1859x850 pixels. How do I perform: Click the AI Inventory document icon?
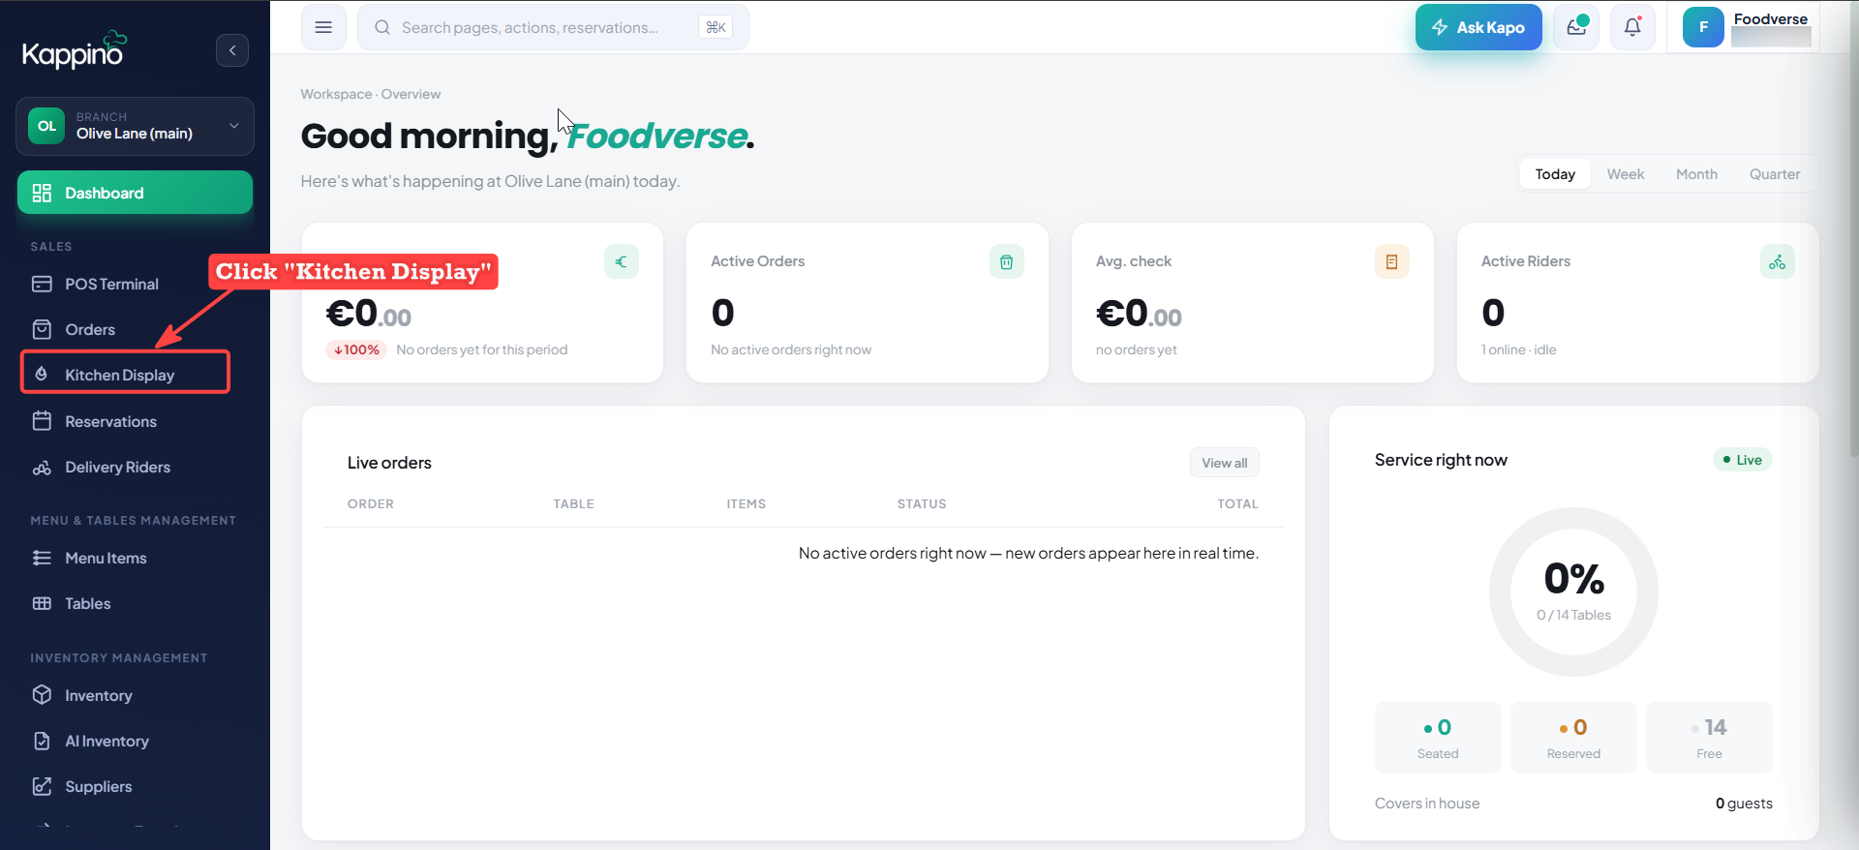42,741
